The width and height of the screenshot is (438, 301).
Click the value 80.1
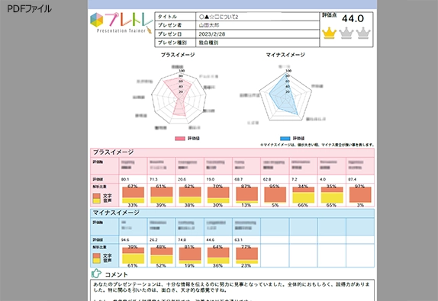(x=125, y=179)
